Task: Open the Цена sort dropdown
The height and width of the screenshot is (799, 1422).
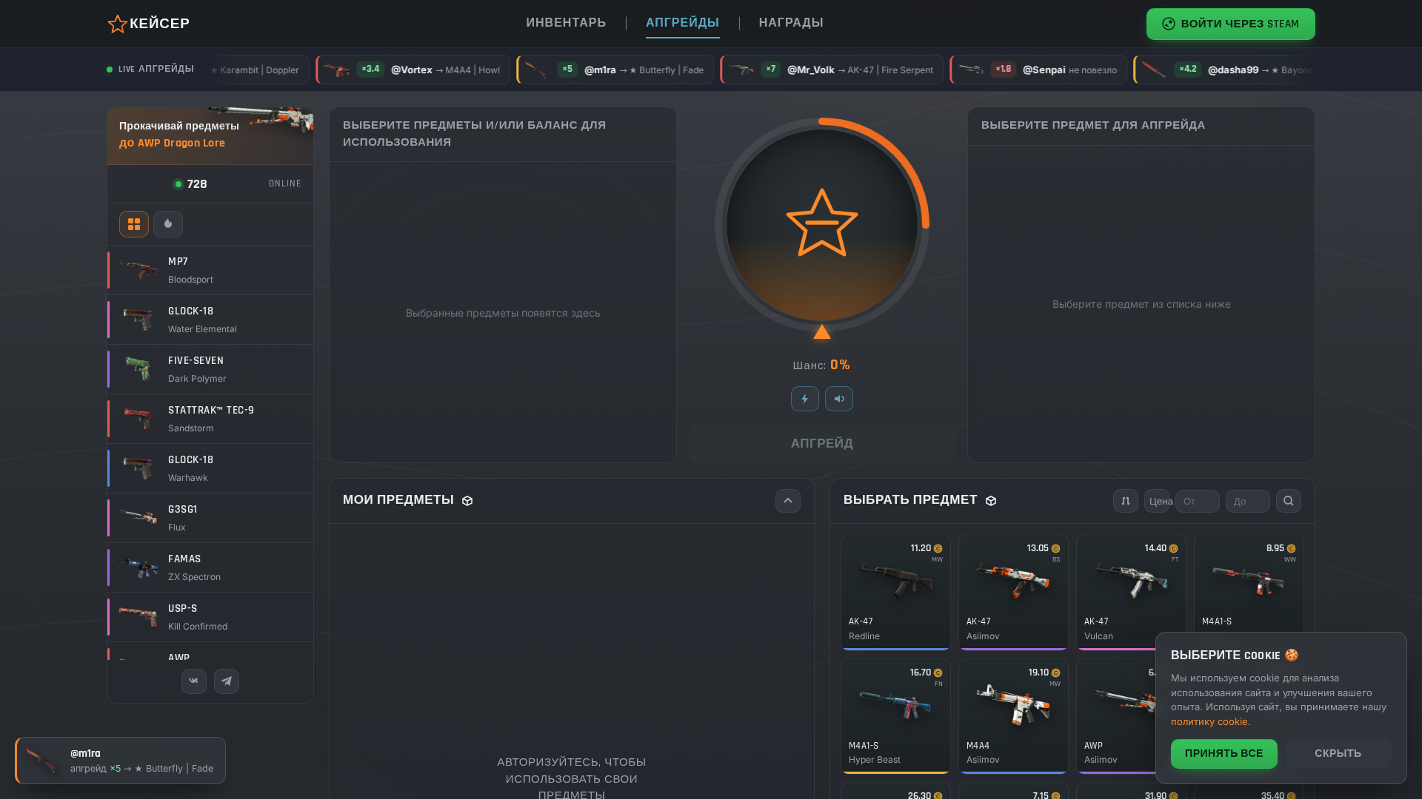Action: [1157, 501]
